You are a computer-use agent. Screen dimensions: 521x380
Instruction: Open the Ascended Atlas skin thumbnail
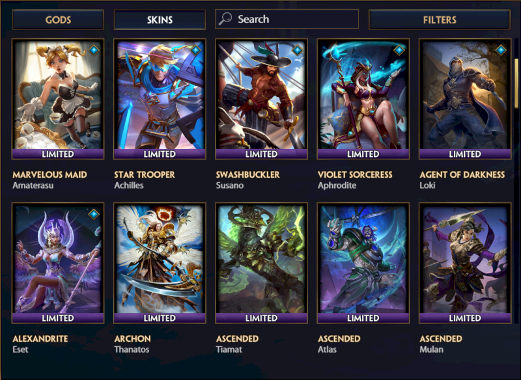click(363, 263)
